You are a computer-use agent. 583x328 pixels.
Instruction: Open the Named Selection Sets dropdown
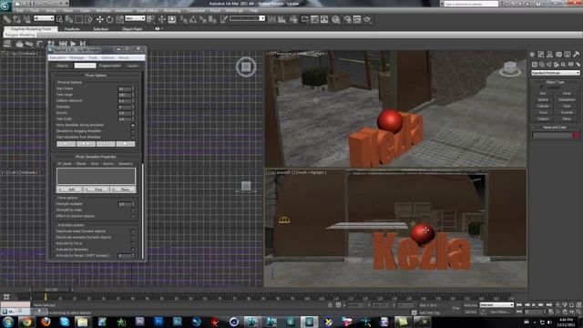tap(247, 18)
